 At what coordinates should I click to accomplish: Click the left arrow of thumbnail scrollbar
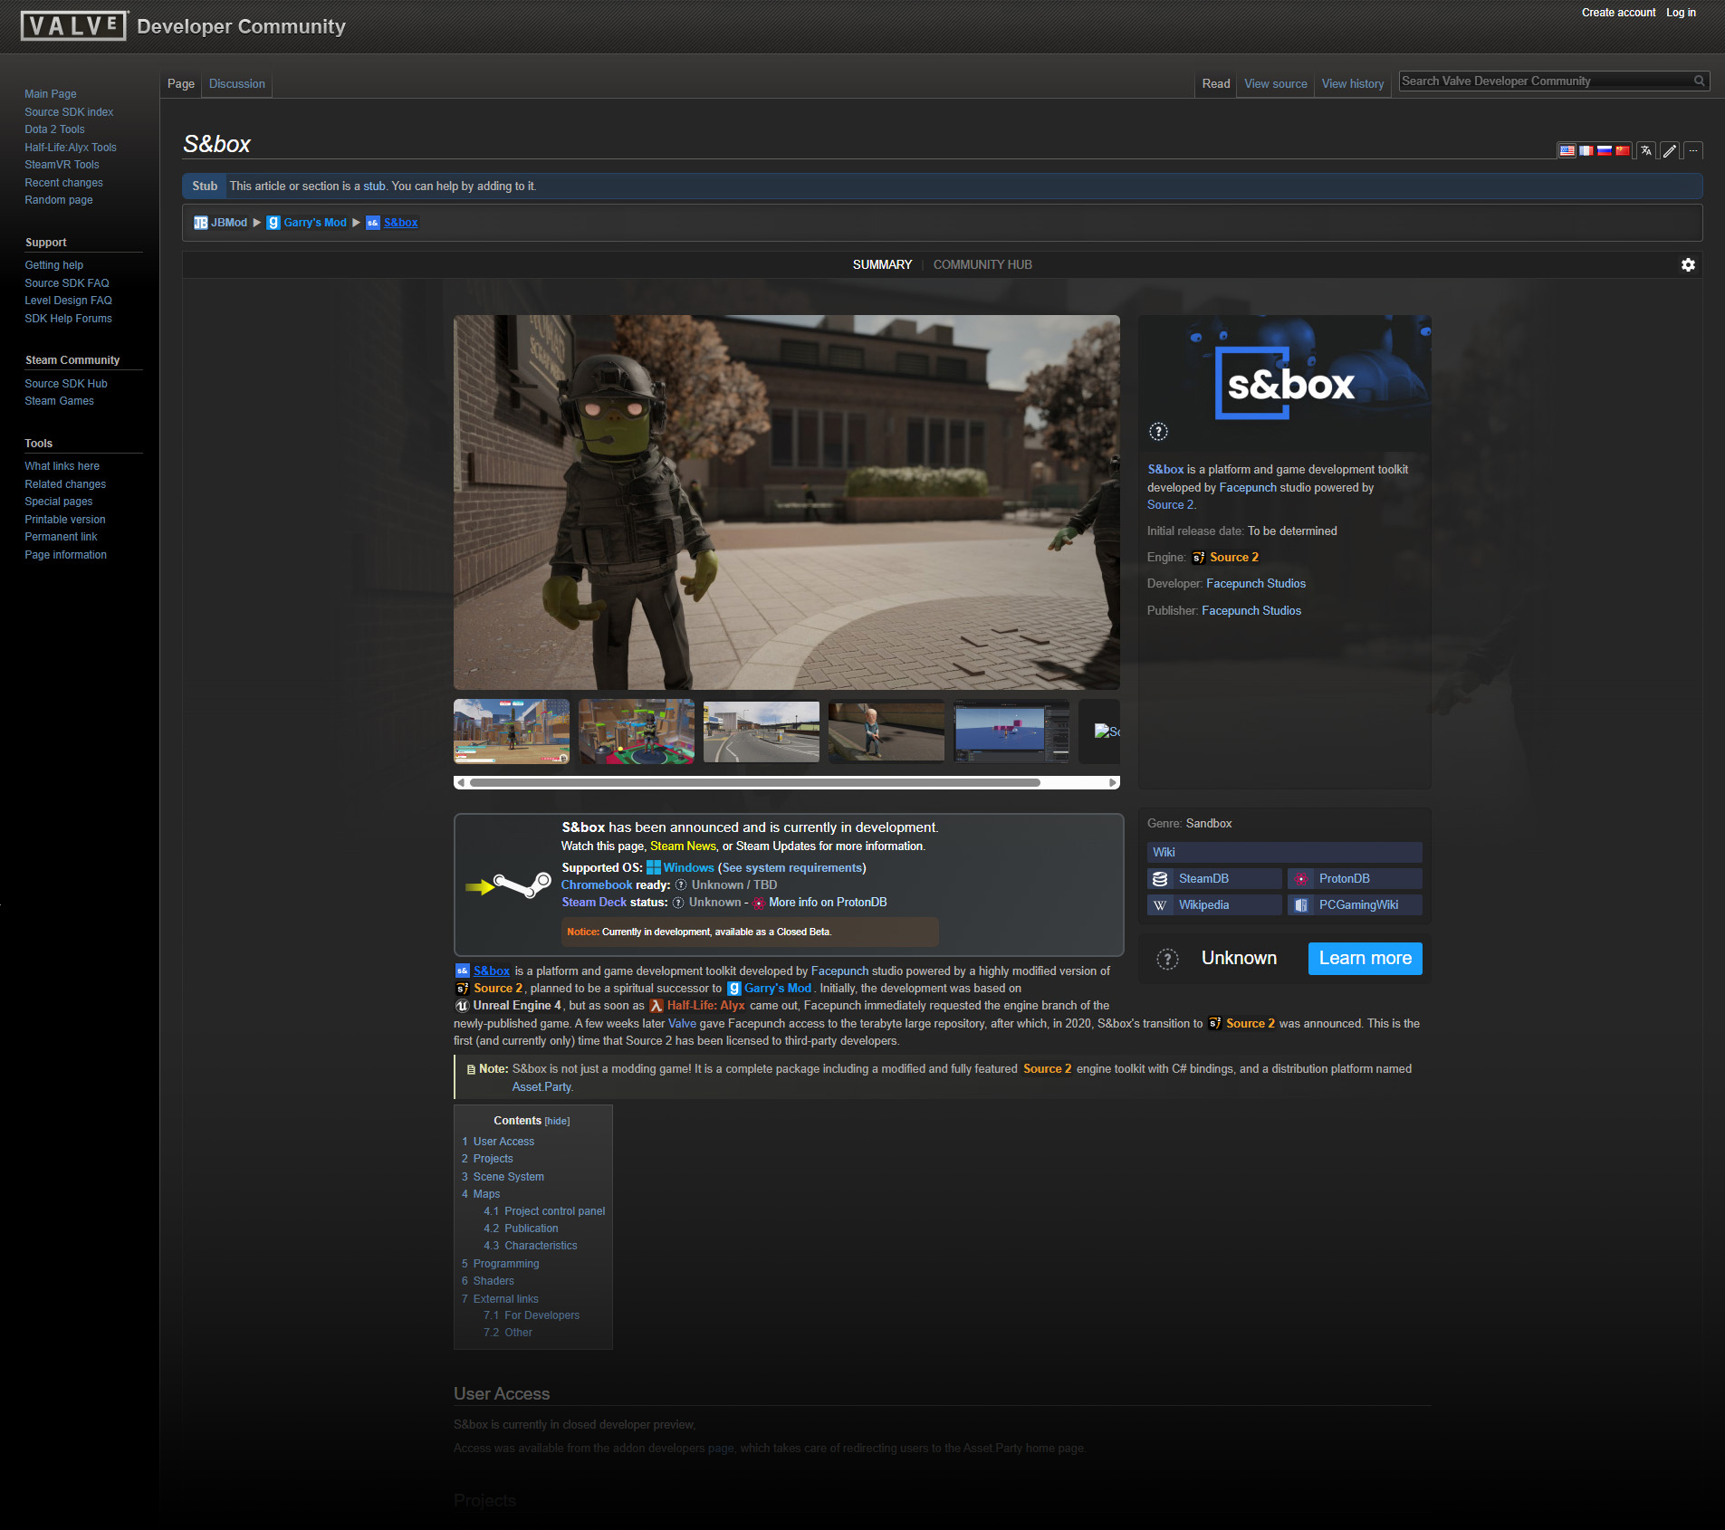tap(461, 782)
